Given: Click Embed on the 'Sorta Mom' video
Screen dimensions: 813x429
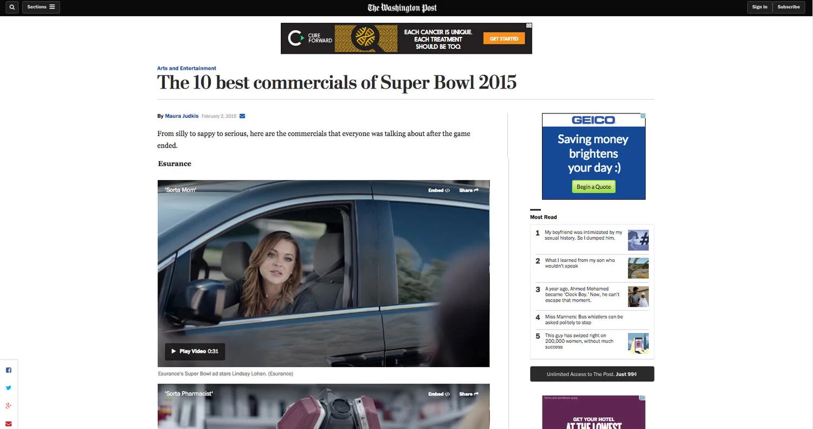Looking at the screenshot, I should tap(439, 190).
